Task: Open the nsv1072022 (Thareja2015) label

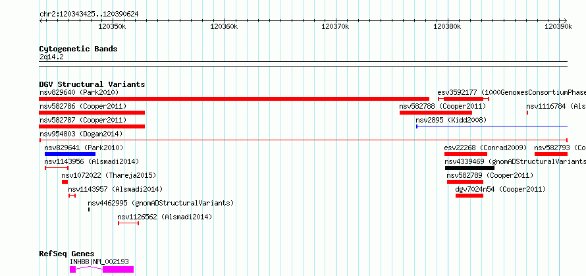Action: coord(109,175)
